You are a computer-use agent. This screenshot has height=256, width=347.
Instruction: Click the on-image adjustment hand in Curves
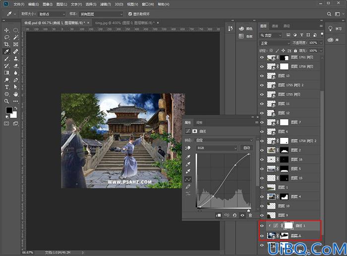pyautogui.click(x=188, y=148)
